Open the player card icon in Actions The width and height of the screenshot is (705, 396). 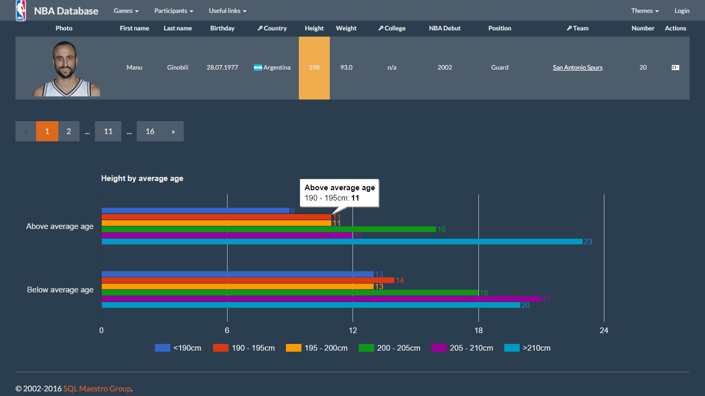point(675,68)
